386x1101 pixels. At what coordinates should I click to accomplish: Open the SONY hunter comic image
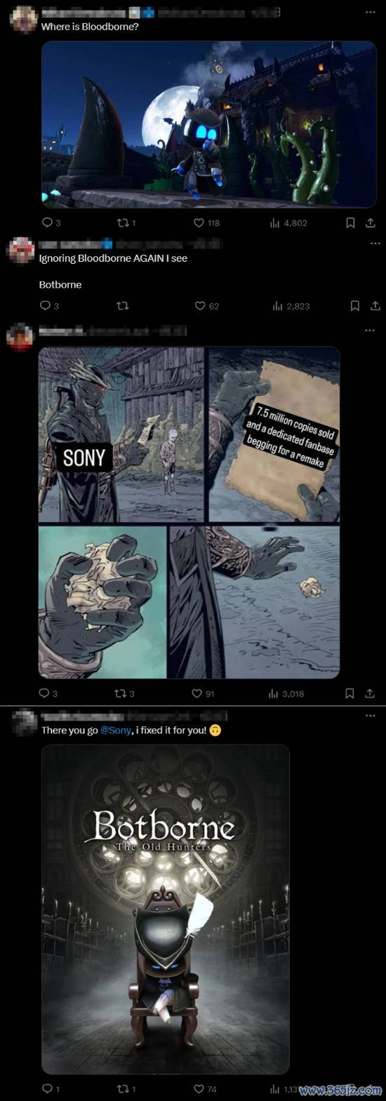(189, 512)
